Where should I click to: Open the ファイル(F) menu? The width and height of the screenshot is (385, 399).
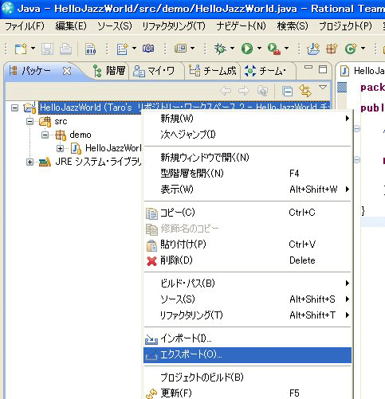coord(25,26)
